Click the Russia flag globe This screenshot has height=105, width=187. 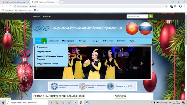[x=146, y=29]
